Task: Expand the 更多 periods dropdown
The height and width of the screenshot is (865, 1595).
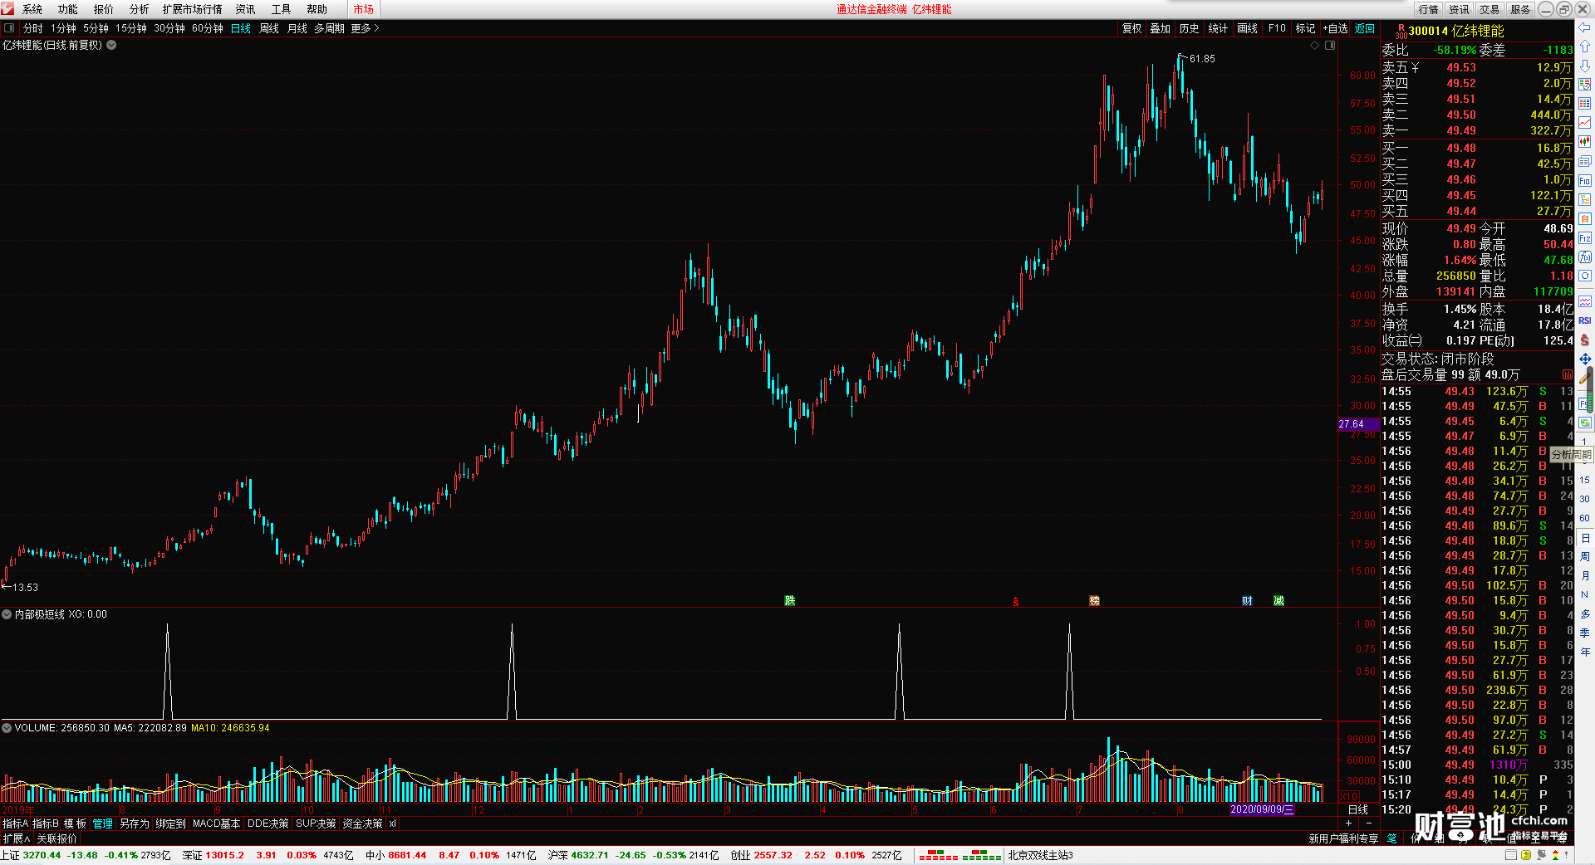Action: [x=365, y=28]
